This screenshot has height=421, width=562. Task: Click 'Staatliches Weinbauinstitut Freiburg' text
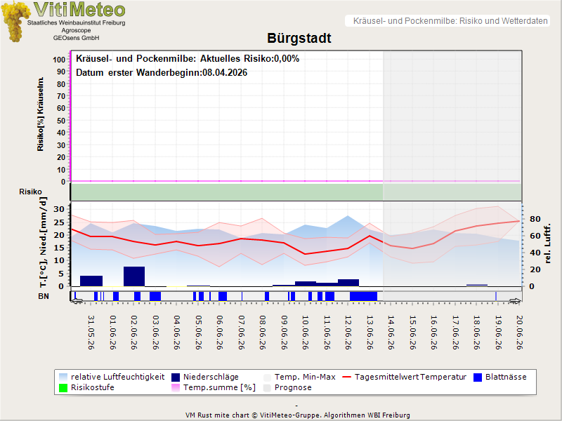tap(77, 22)
